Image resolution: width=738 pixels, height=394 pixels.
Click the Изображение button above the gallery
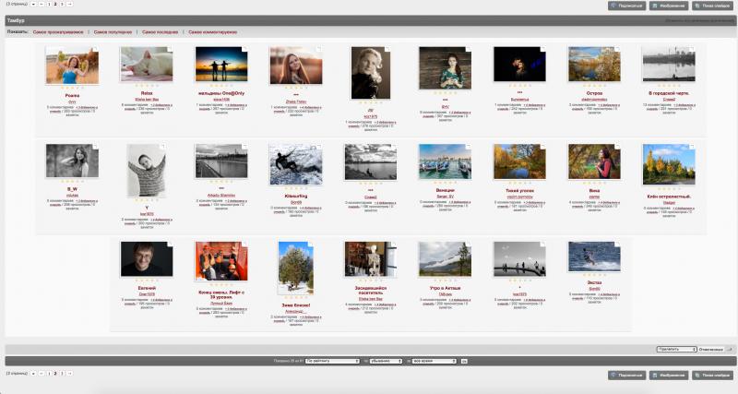(x=669, y=6)
